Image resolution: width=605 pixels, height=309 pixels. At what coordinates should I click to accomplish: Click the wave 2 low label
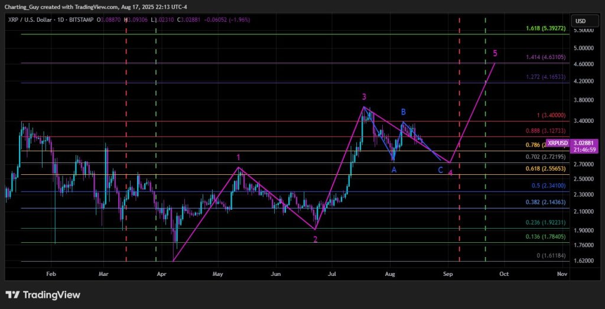point(315,239)
